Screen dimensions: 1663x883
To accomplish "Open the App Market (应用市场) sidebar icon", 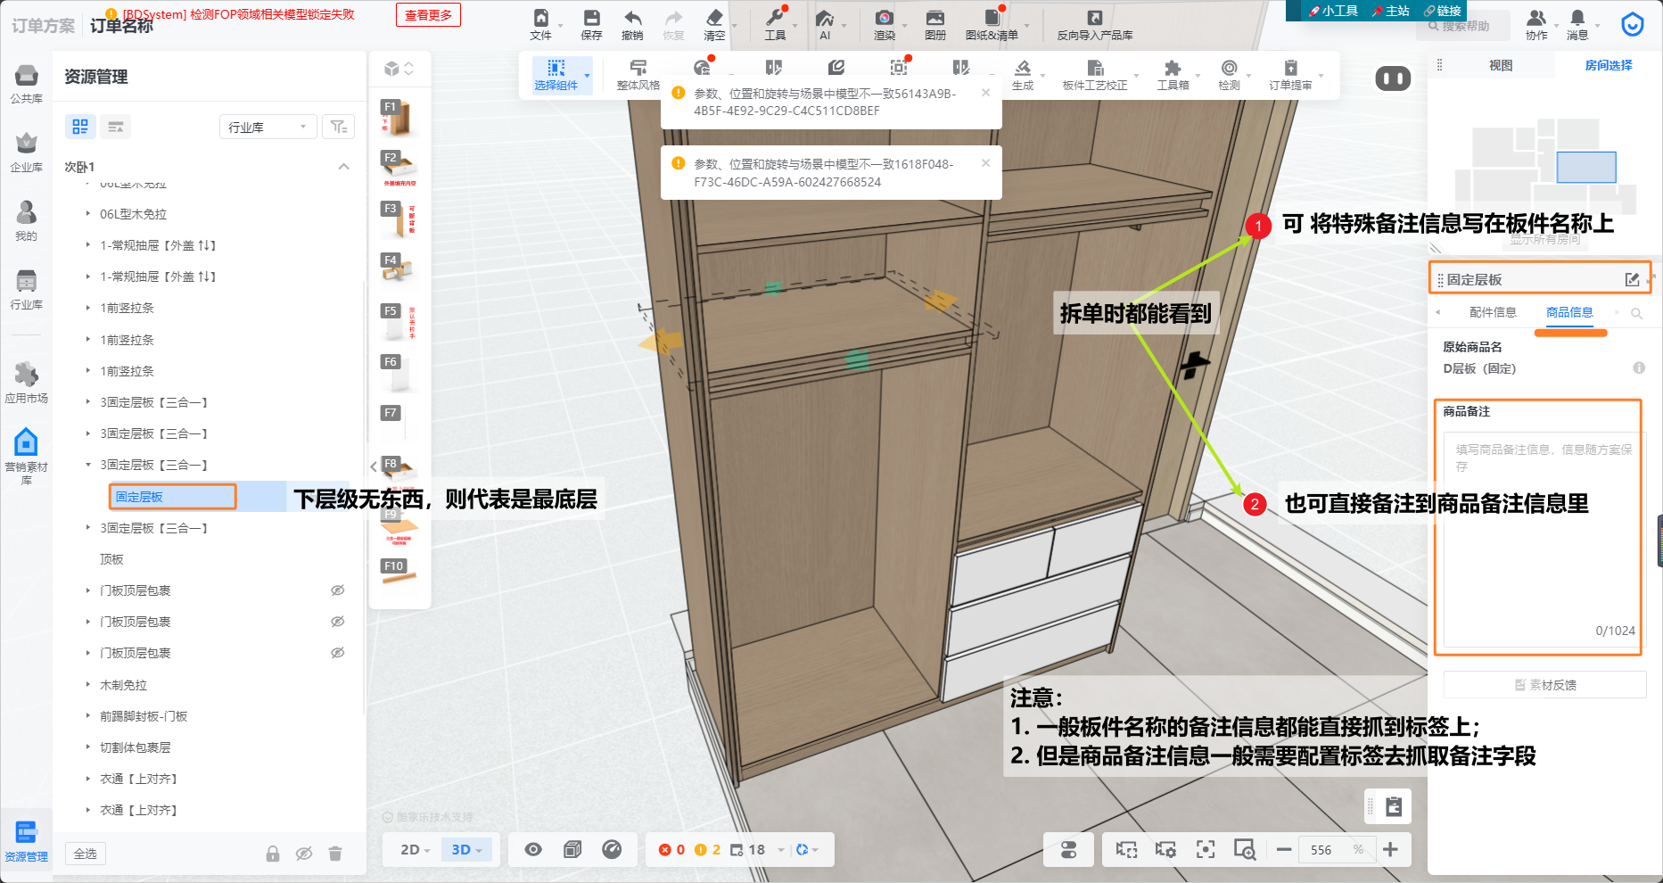I will tap(27, 375).
